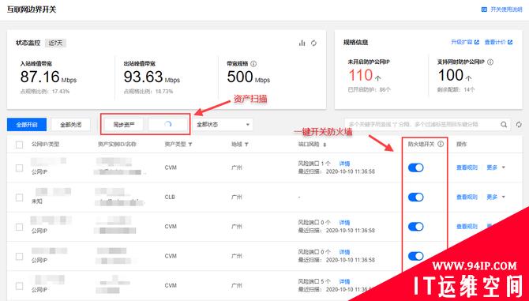
Task: Click the 同步资产 button
Action: [x=123, y=125]
